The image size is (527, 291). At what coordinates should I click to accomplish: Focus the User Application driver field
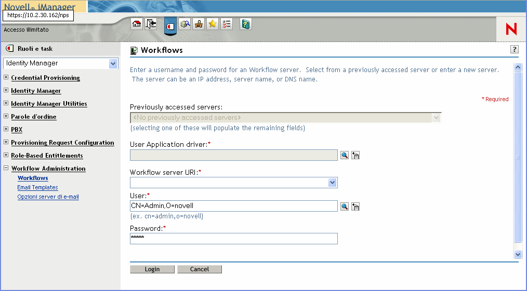tap(234, 155)
